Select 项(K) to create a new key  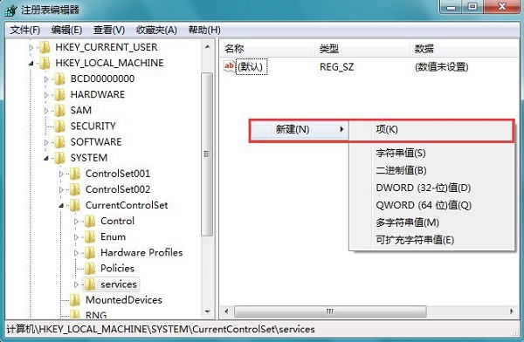coord(431,130)
